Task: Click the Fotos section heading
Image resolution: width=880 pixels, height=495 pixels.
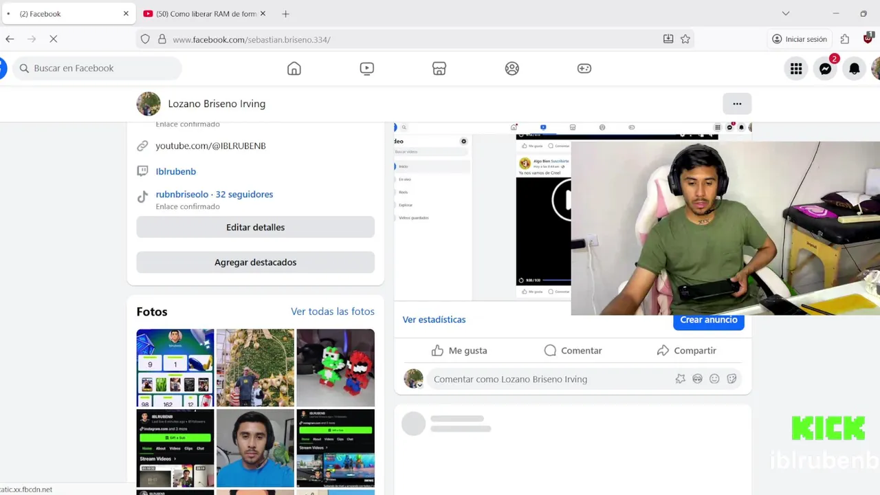Action: point(152,311)
